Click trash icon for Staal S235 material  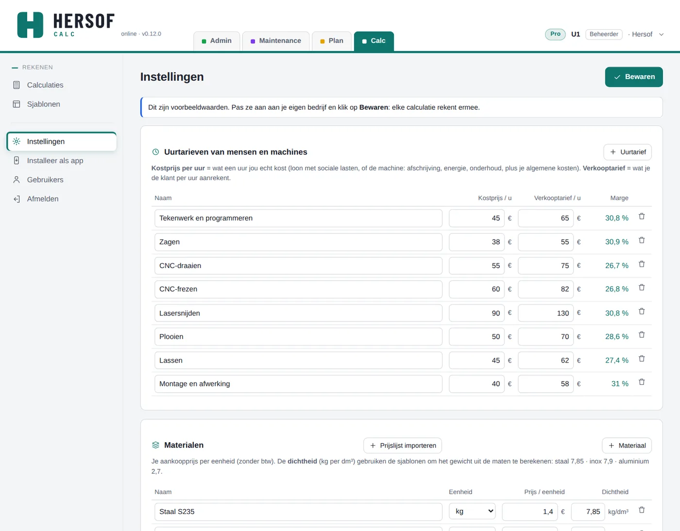(642, 510)
